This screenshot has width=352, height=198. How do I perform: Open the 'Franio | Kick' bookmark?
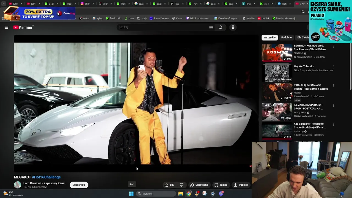tap(114, 18)
